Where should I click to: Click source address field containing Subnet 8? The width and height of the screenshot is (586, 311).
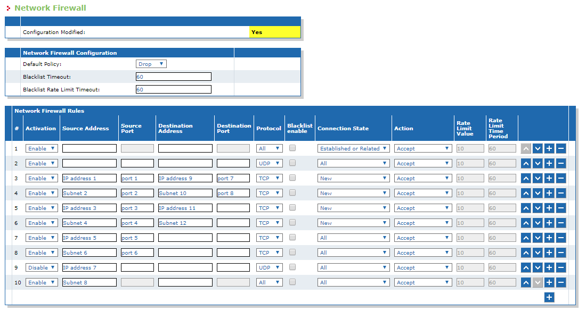pos(89,282)
